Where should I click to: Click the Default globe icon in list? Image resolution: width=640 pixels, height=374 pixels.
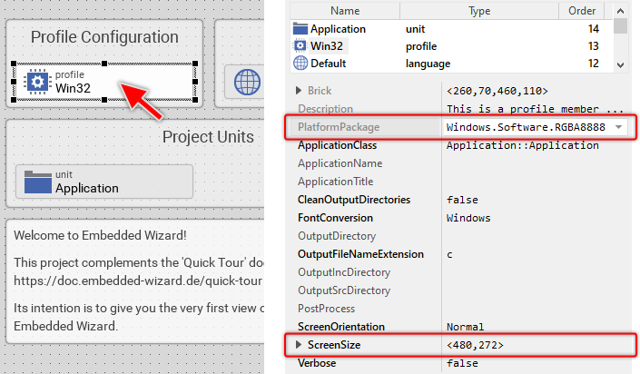pyautogui.click(x=300, y=64)
